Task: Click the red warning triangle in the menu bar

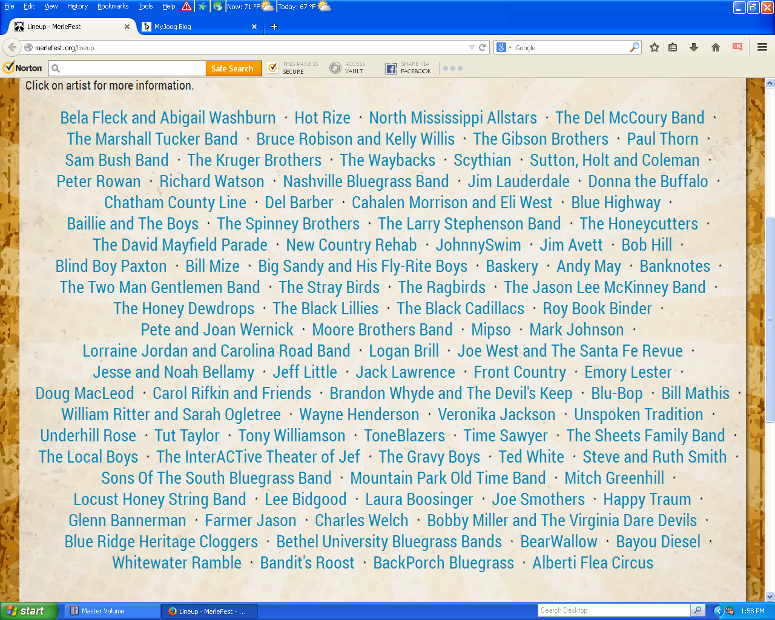Action: point(186,7)
